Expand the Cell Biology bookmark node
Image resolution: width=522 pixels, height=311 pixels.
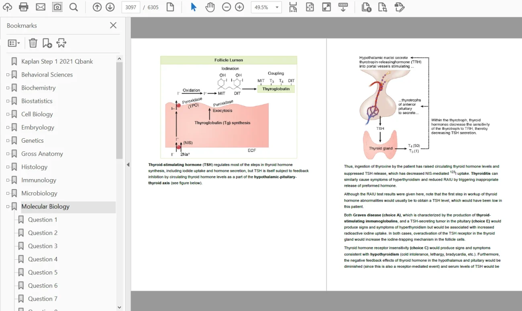tap(8, 114)
